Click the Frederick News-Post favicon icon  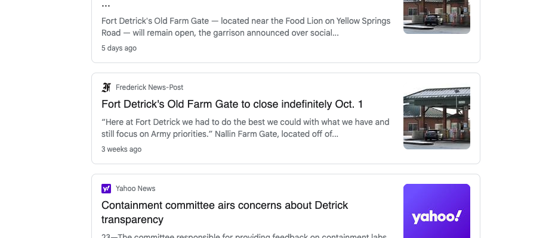coord(106,87)
